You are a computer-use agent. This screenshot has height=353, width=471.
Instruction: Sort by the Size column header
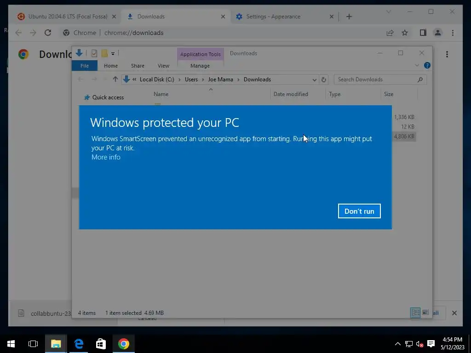pyautogui.click(x=388, y=94)
